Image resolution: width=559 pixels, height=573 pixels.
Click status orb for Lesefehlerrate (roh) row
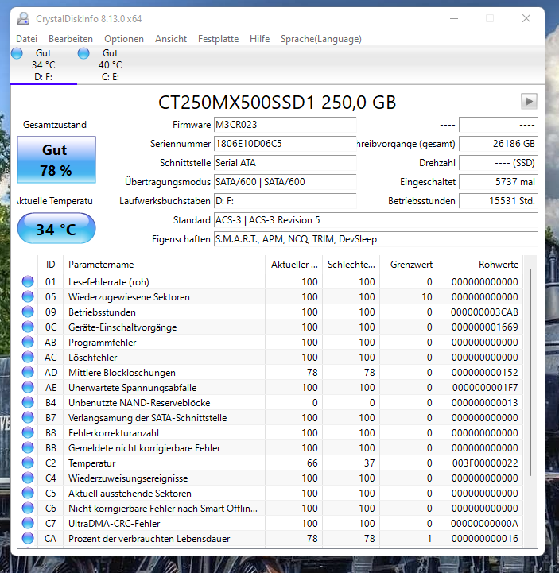[x=28, y=281]
